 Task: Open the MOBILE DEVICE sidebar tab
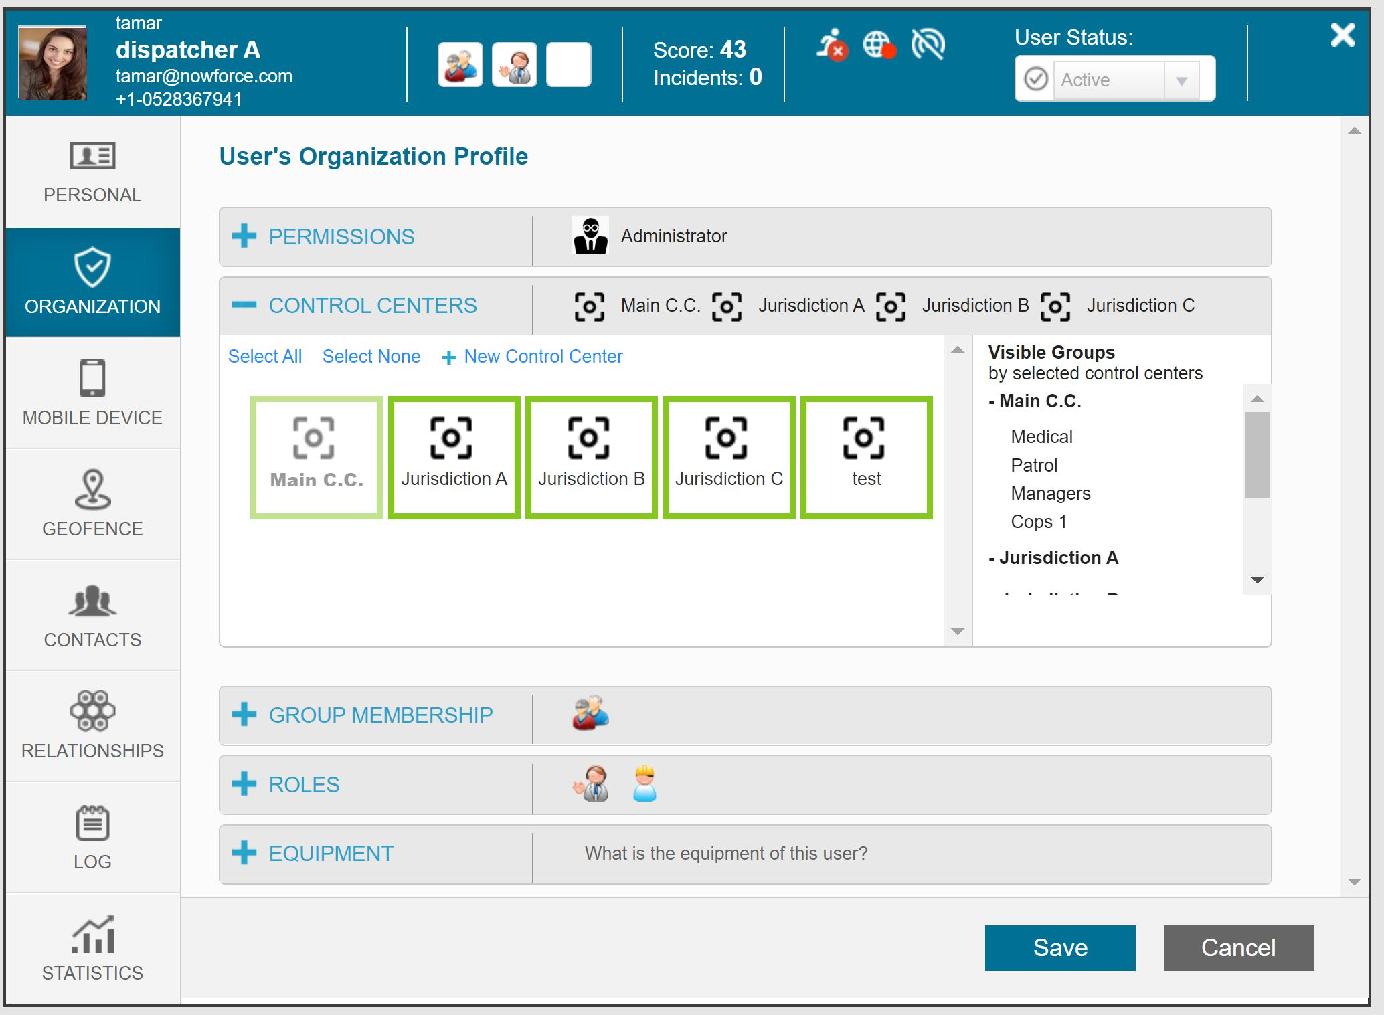(92, 393)
